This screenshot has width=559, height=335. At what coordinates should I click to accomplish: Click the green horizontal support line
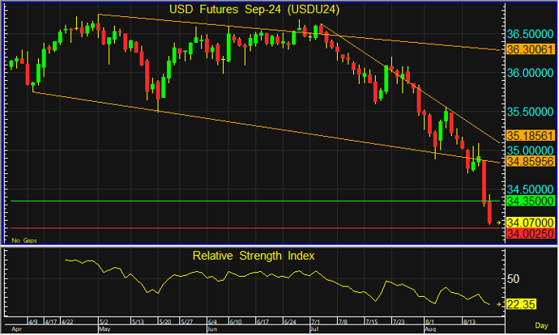pos(255,201)
